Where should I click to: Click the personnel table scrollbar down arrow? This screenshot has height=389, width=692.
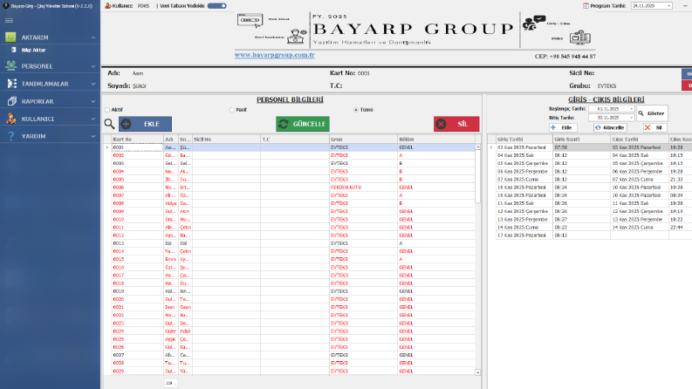477,372
